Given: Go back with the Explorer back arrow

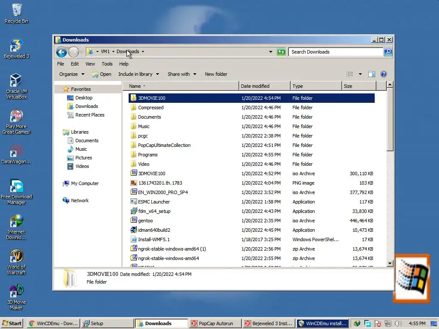Looking at the screenshot, I should (61, 52).
